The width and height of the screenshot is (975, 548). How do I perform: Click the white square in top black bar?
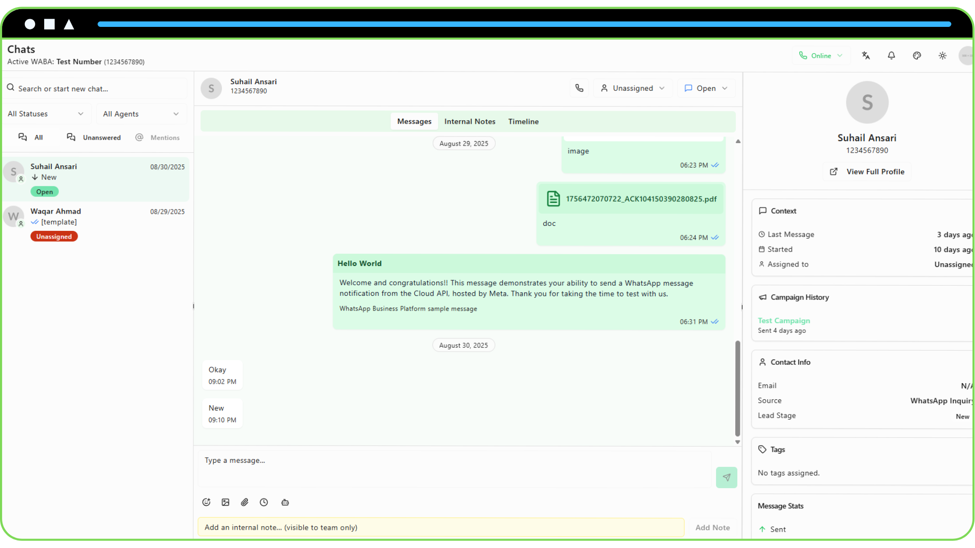point(49,24)
